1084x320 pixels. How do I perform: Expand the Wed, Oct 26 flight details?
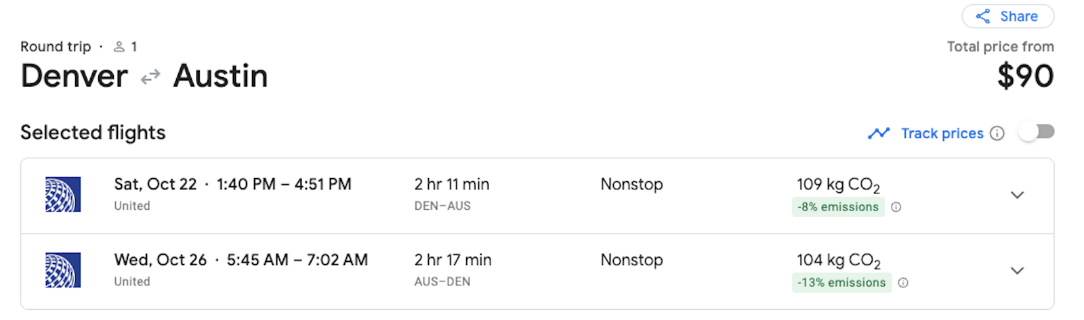pos(1017,271)
